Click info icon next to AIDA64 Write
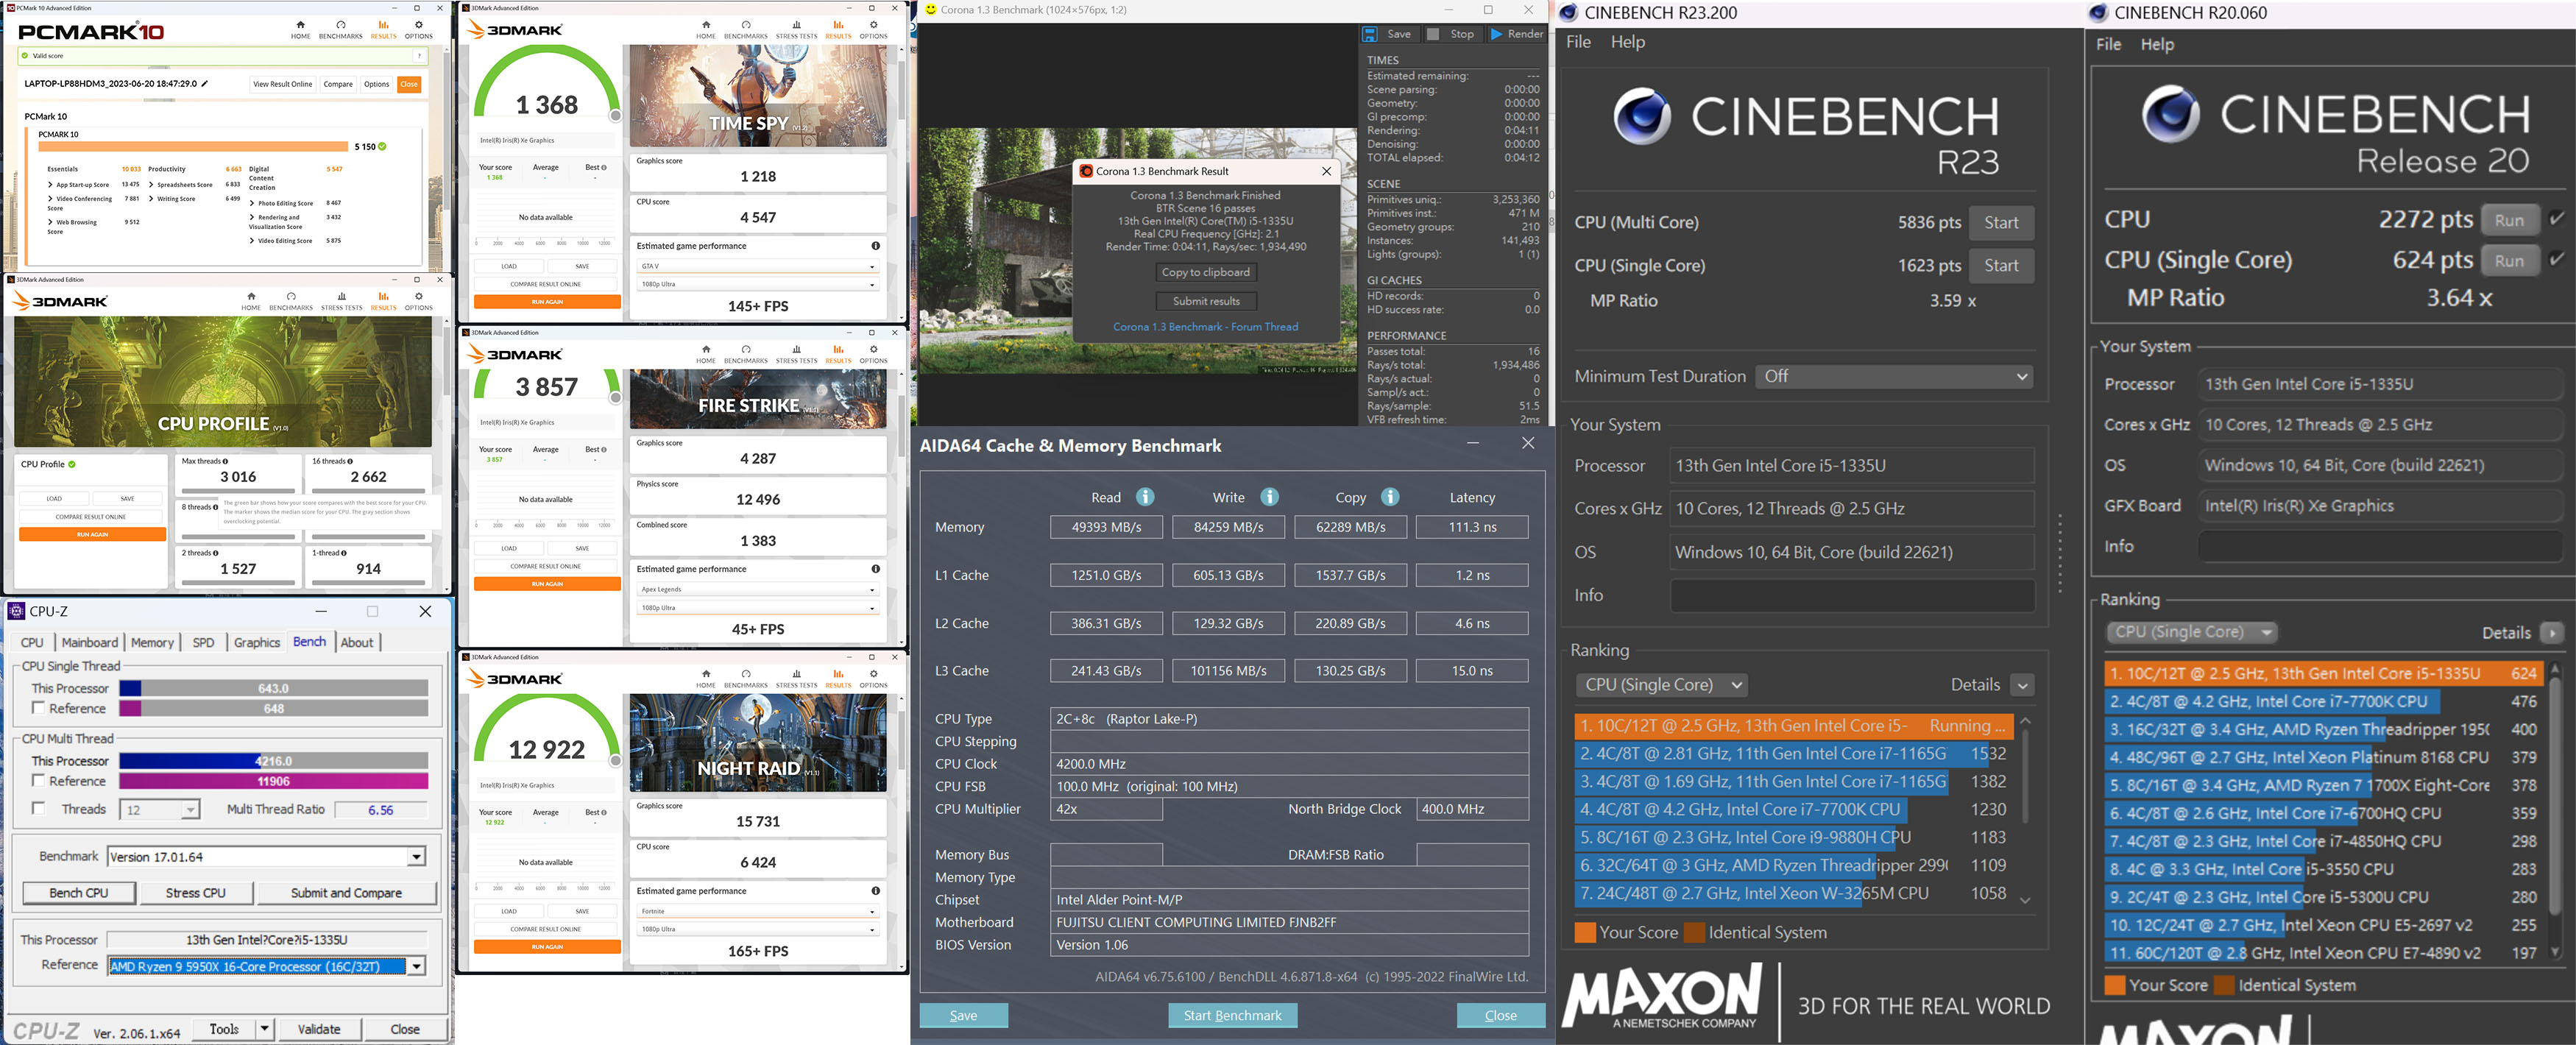The height and width of the screenshot is (1045, 2576). click(x=1269, y=497)
